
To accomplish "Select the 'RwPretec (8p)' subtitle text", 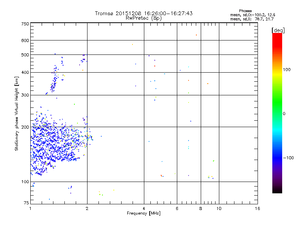I will (144, 18).
